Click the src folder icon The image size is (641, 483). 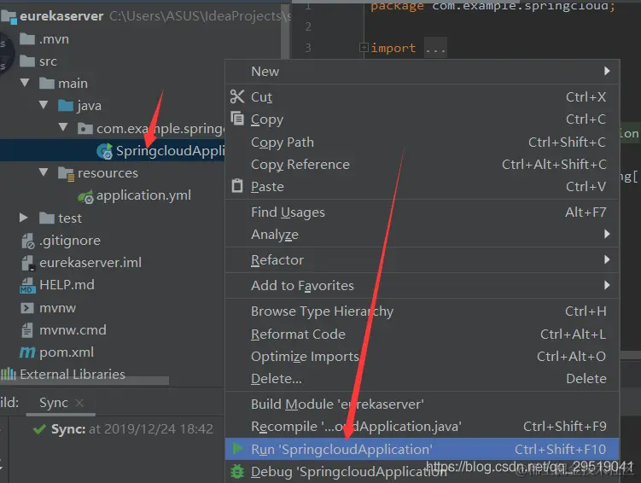tap(27, 61)
